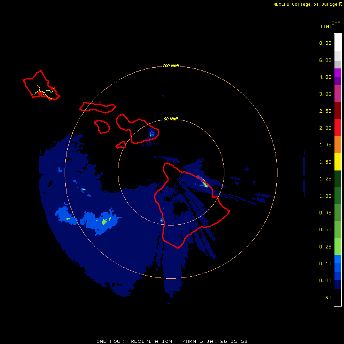The image size is (344, 344).
Task: Select the 4.00 legend value
Action: coord(325,77)
